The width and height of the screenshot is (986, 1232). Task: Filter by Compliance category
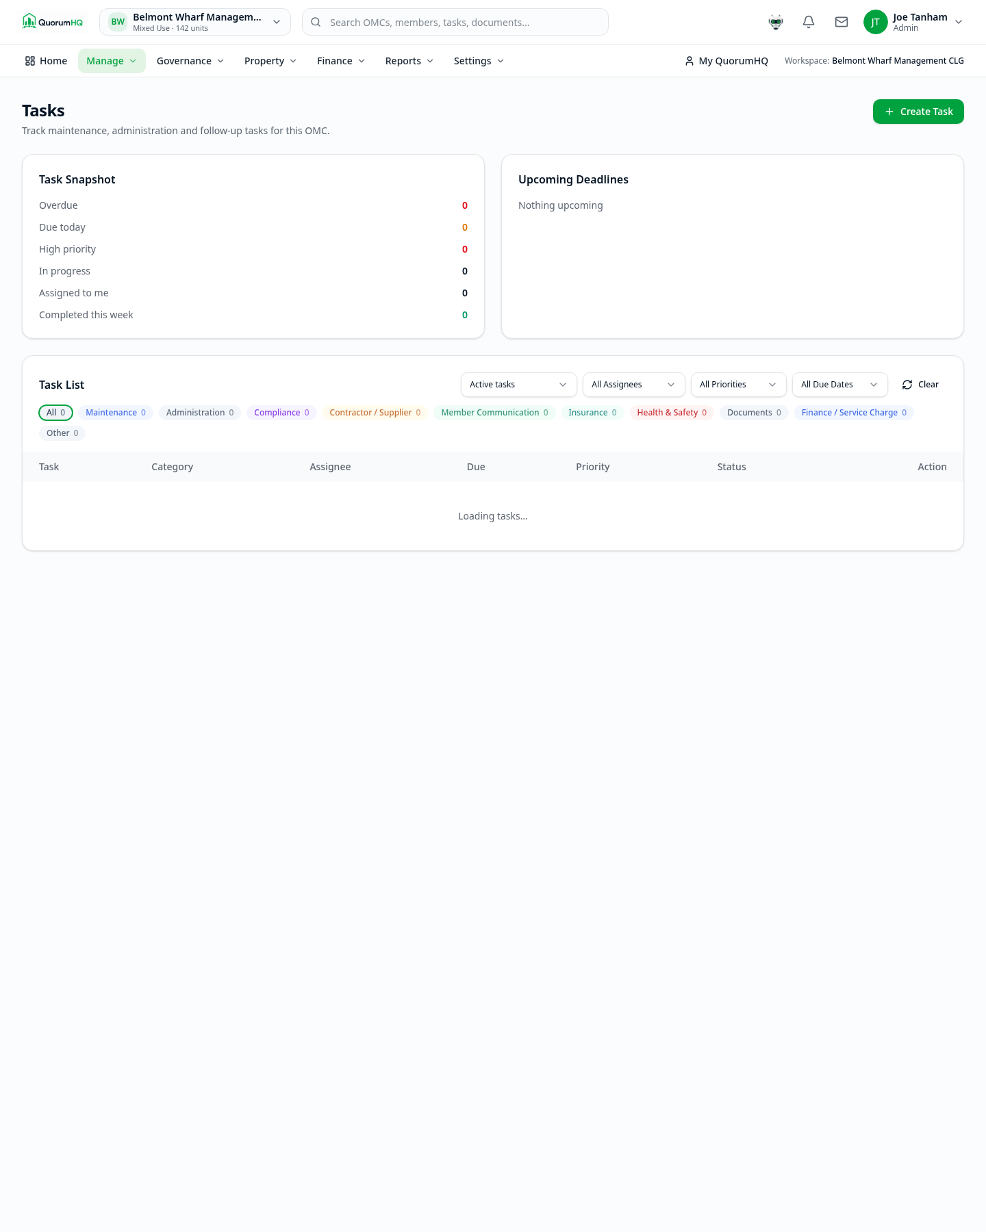click(x=281, y=413)
